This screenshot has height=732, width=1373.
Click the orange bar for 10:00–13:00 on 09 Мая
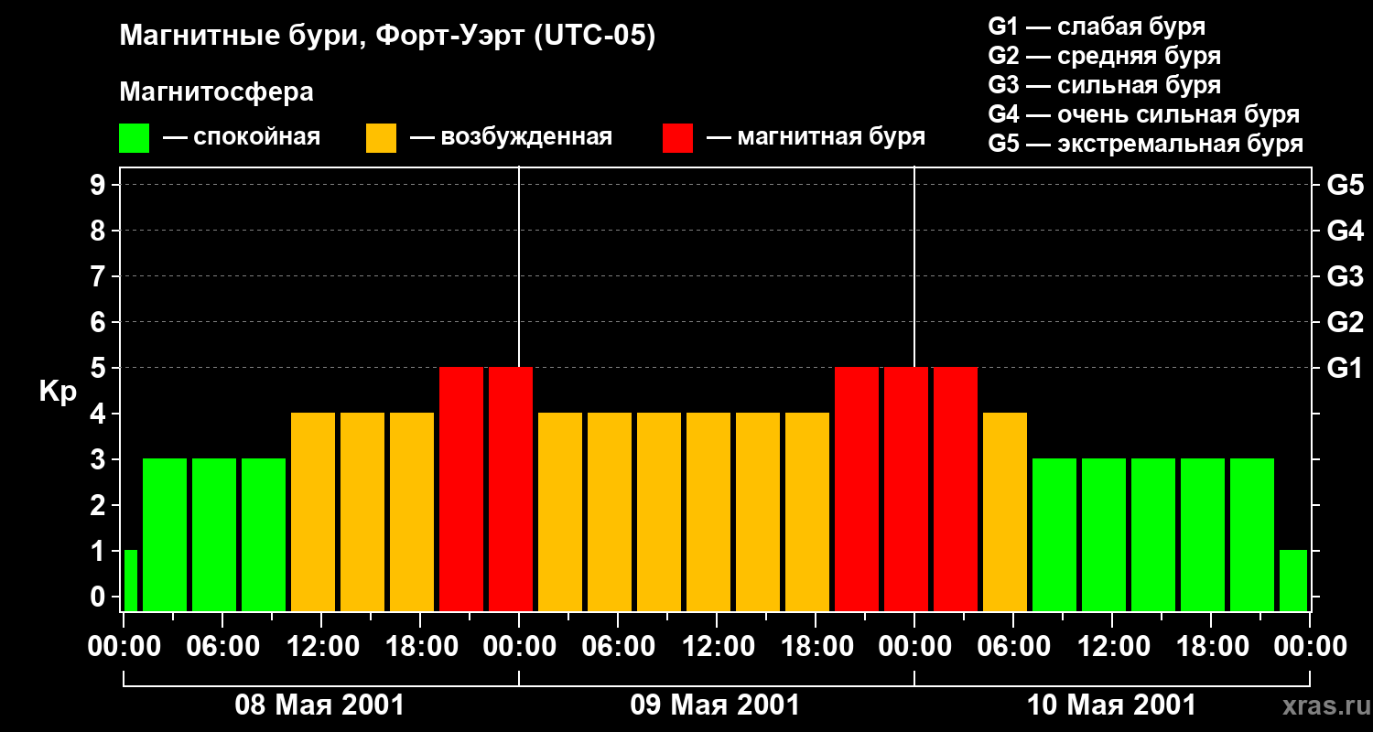click(708, 512)
